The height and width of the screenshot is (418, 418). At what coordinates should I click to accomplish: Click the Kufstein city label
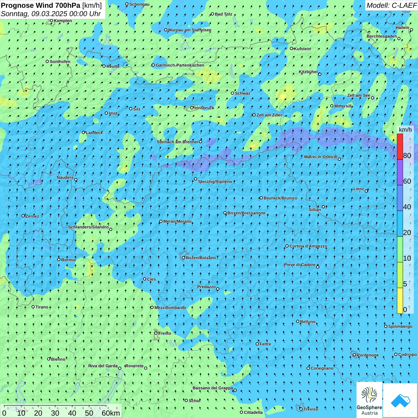302,49
